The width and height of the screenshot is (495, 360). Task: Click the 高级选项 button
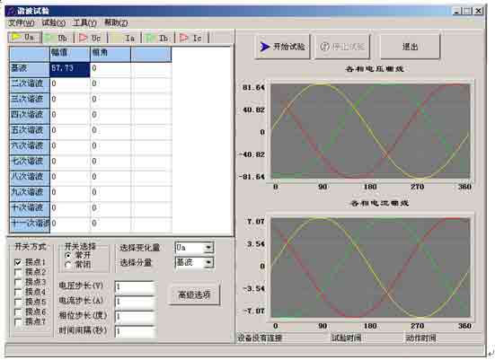194,295
